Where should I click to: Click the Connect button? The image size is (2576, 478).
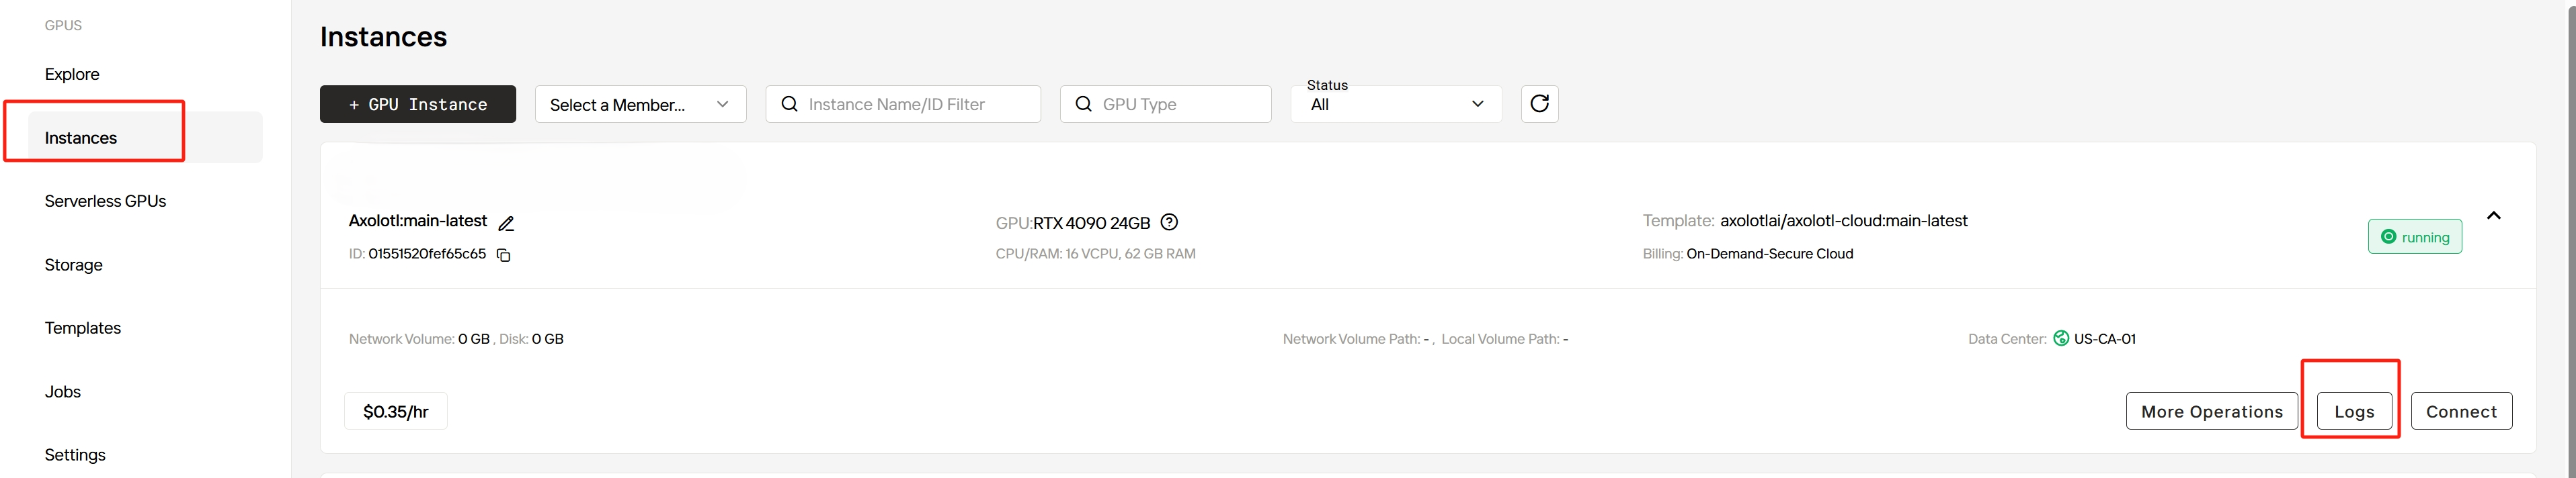2460,411
